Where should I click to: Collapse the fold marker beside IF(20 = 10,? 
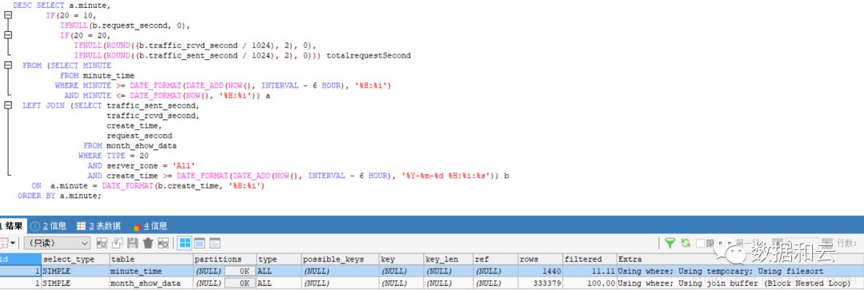point(8,15)
